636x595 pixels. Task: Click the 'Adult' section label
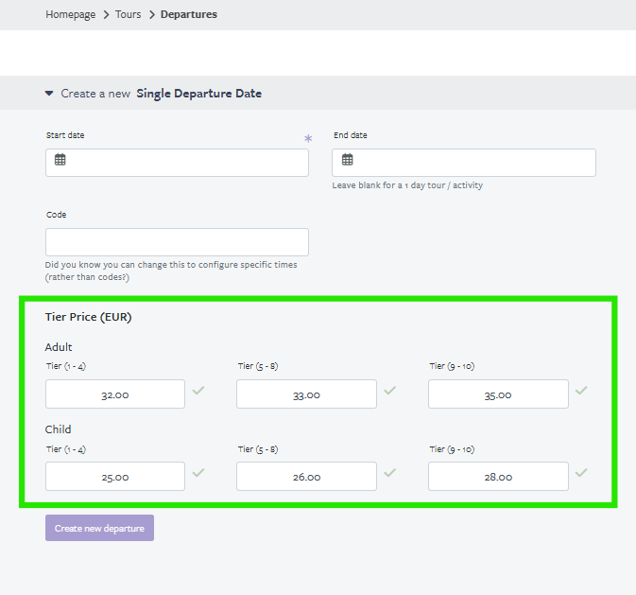point(59,347)
